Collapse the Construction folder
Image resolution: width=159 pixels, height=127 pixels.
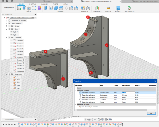tap(7, 74)
